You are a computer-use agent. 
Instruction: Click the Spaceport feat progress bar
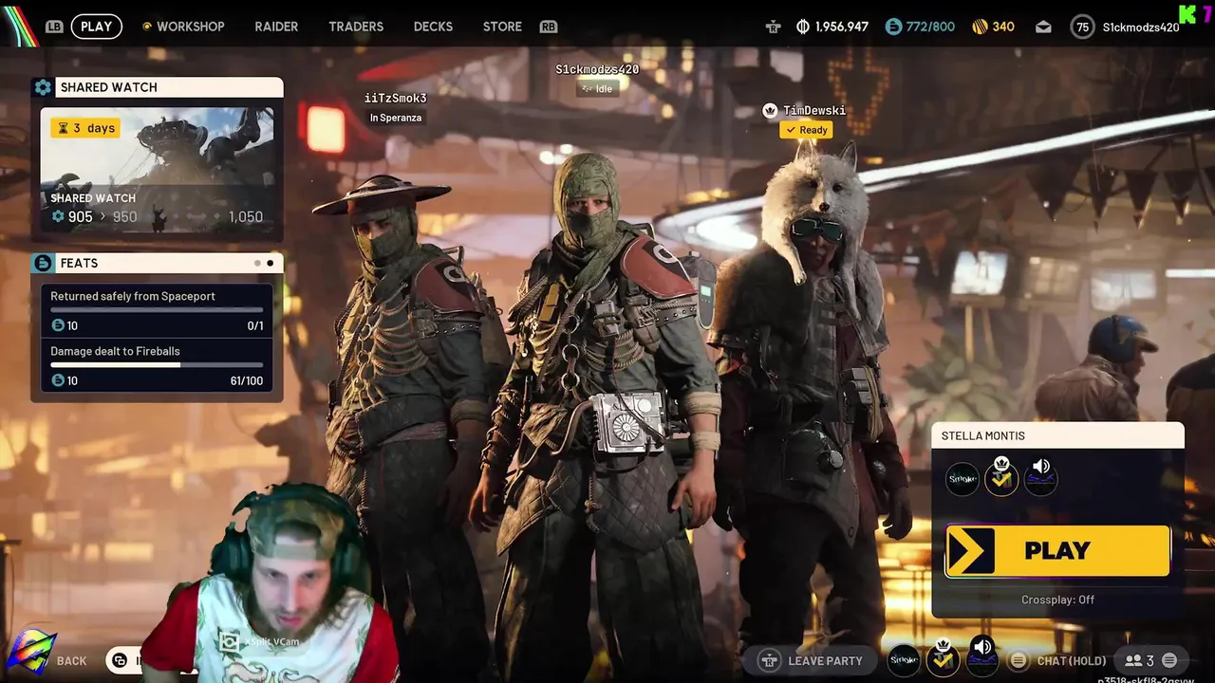pyautogui.click(x=157, y=310)
